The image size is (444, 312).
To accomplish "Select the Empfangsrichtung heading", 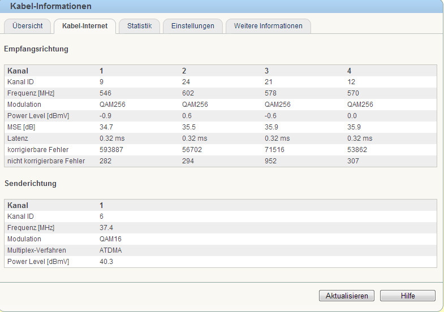I will tap(36, 49).
